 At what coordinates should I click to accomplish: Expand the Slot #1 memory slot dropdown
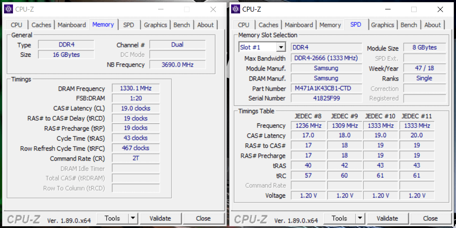[x=281, y=47]
